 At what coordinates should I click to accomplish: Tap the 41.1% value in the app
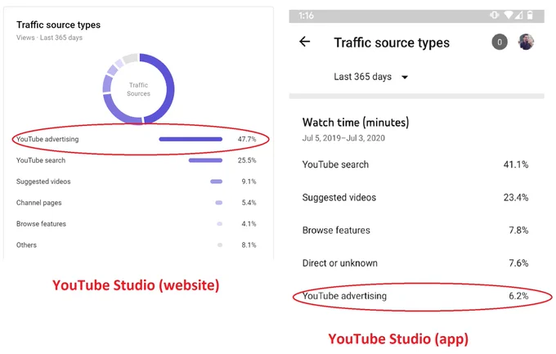coord(516,164)
